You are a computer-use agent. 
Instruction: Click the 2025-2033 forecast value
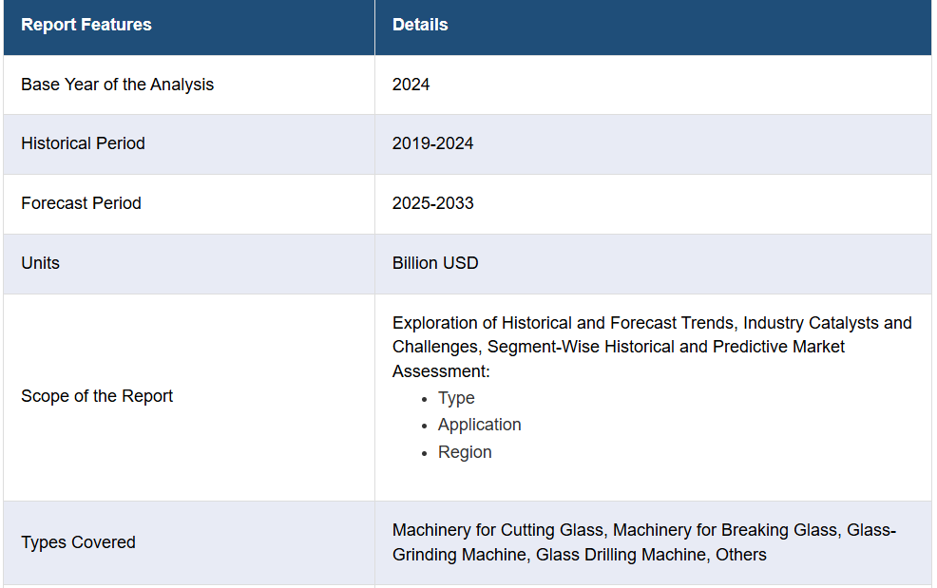pos(432,203)
